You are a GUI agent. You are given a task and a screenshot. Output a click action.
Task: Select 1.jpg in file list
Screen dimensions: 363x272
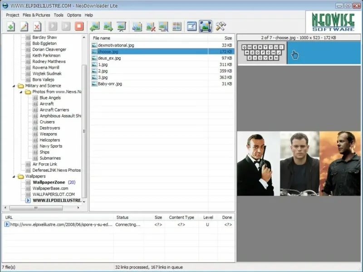pyautogui.click(x=103, y=64)
